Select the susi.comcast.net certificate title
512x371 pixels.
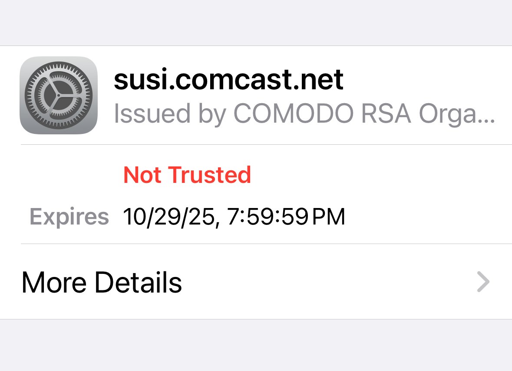click(x=228, y=80)
